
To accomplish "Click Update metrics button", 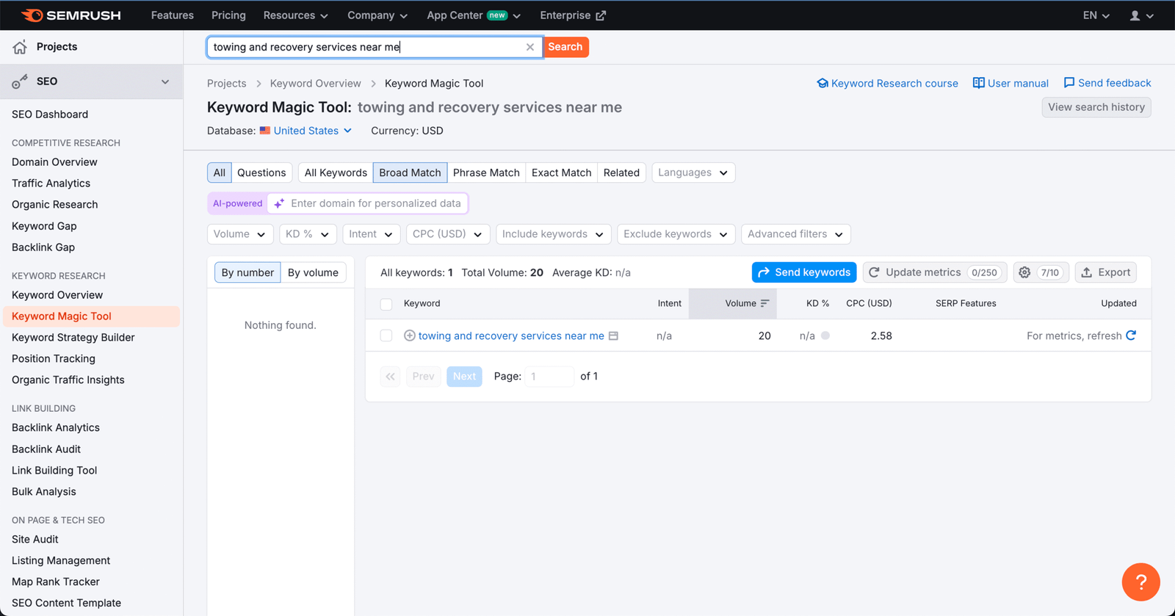I will point(934,272).
